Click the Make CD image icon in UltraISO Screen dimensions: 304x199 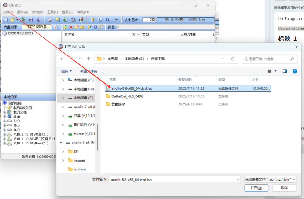50,19
